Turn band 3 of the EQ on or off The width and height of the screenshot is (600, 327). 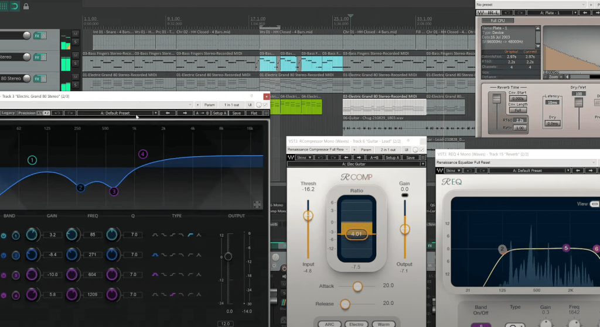pos(4,275)
